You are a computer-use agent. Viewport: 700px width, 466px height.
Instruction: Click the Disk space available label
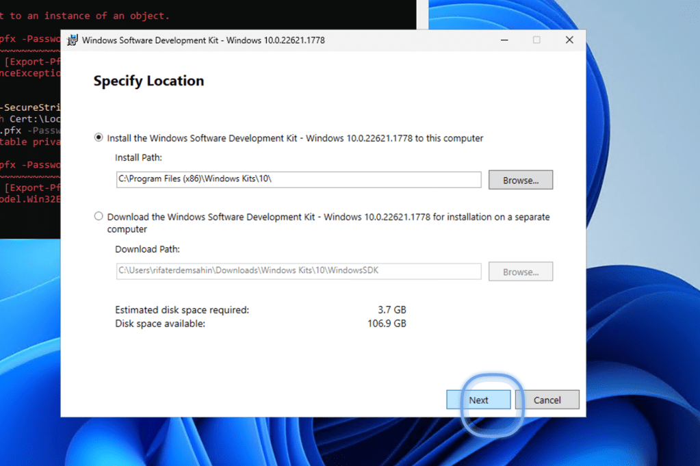(160, 324)
